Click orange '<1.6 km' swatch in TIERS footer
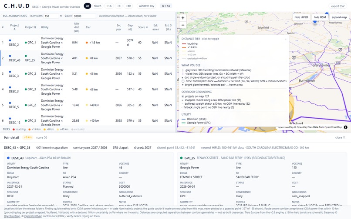351x219 pixels. 29,129
